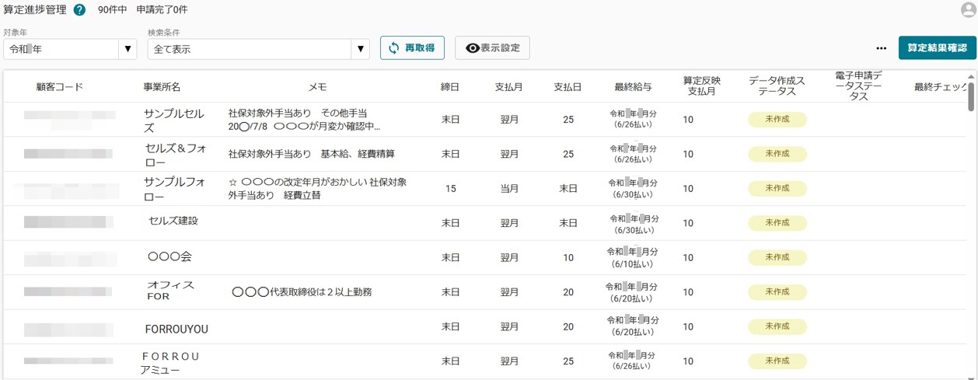The height and width of the screenshot is (380, 978).
Task: Click the 未作成 status in セルズ建設 row
Action: coord(777,223)
